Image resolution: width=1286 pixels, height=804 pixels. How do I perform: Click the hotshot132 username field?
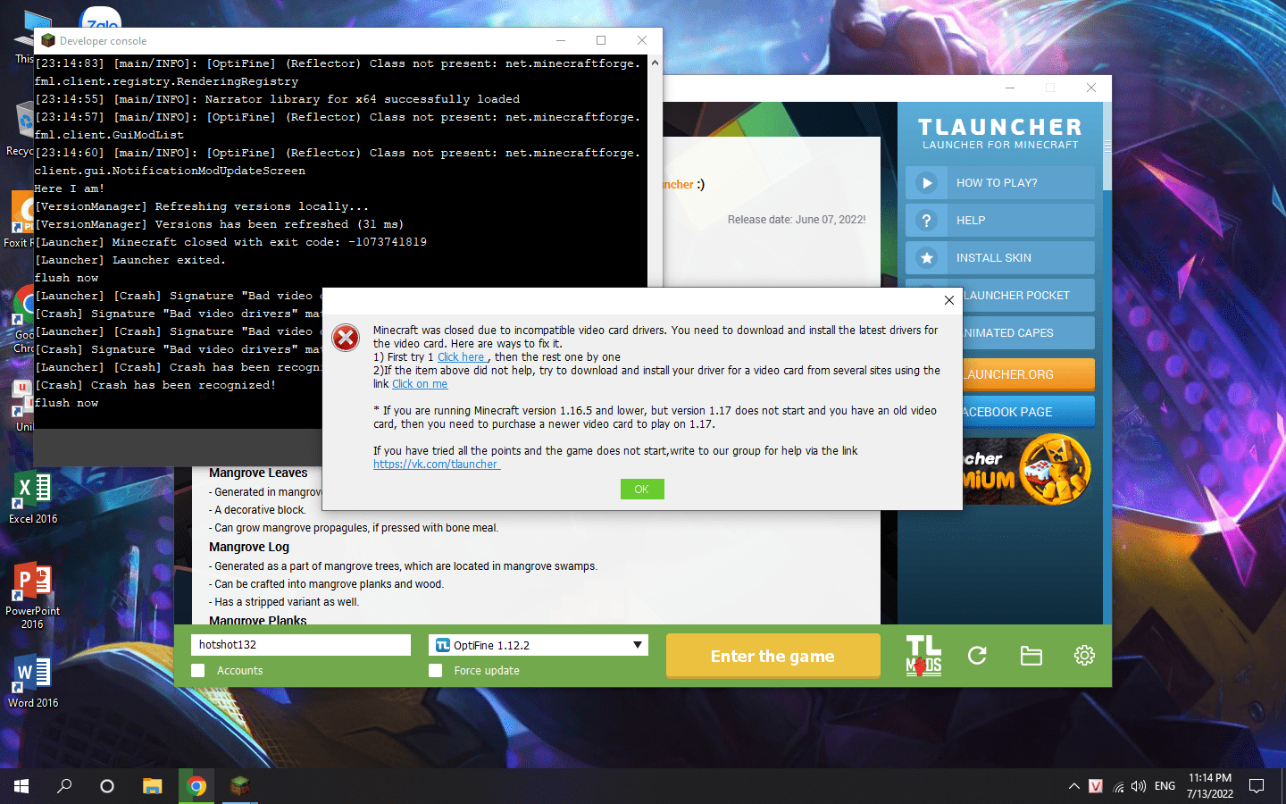pyautogui.click(x=301, y=645)
